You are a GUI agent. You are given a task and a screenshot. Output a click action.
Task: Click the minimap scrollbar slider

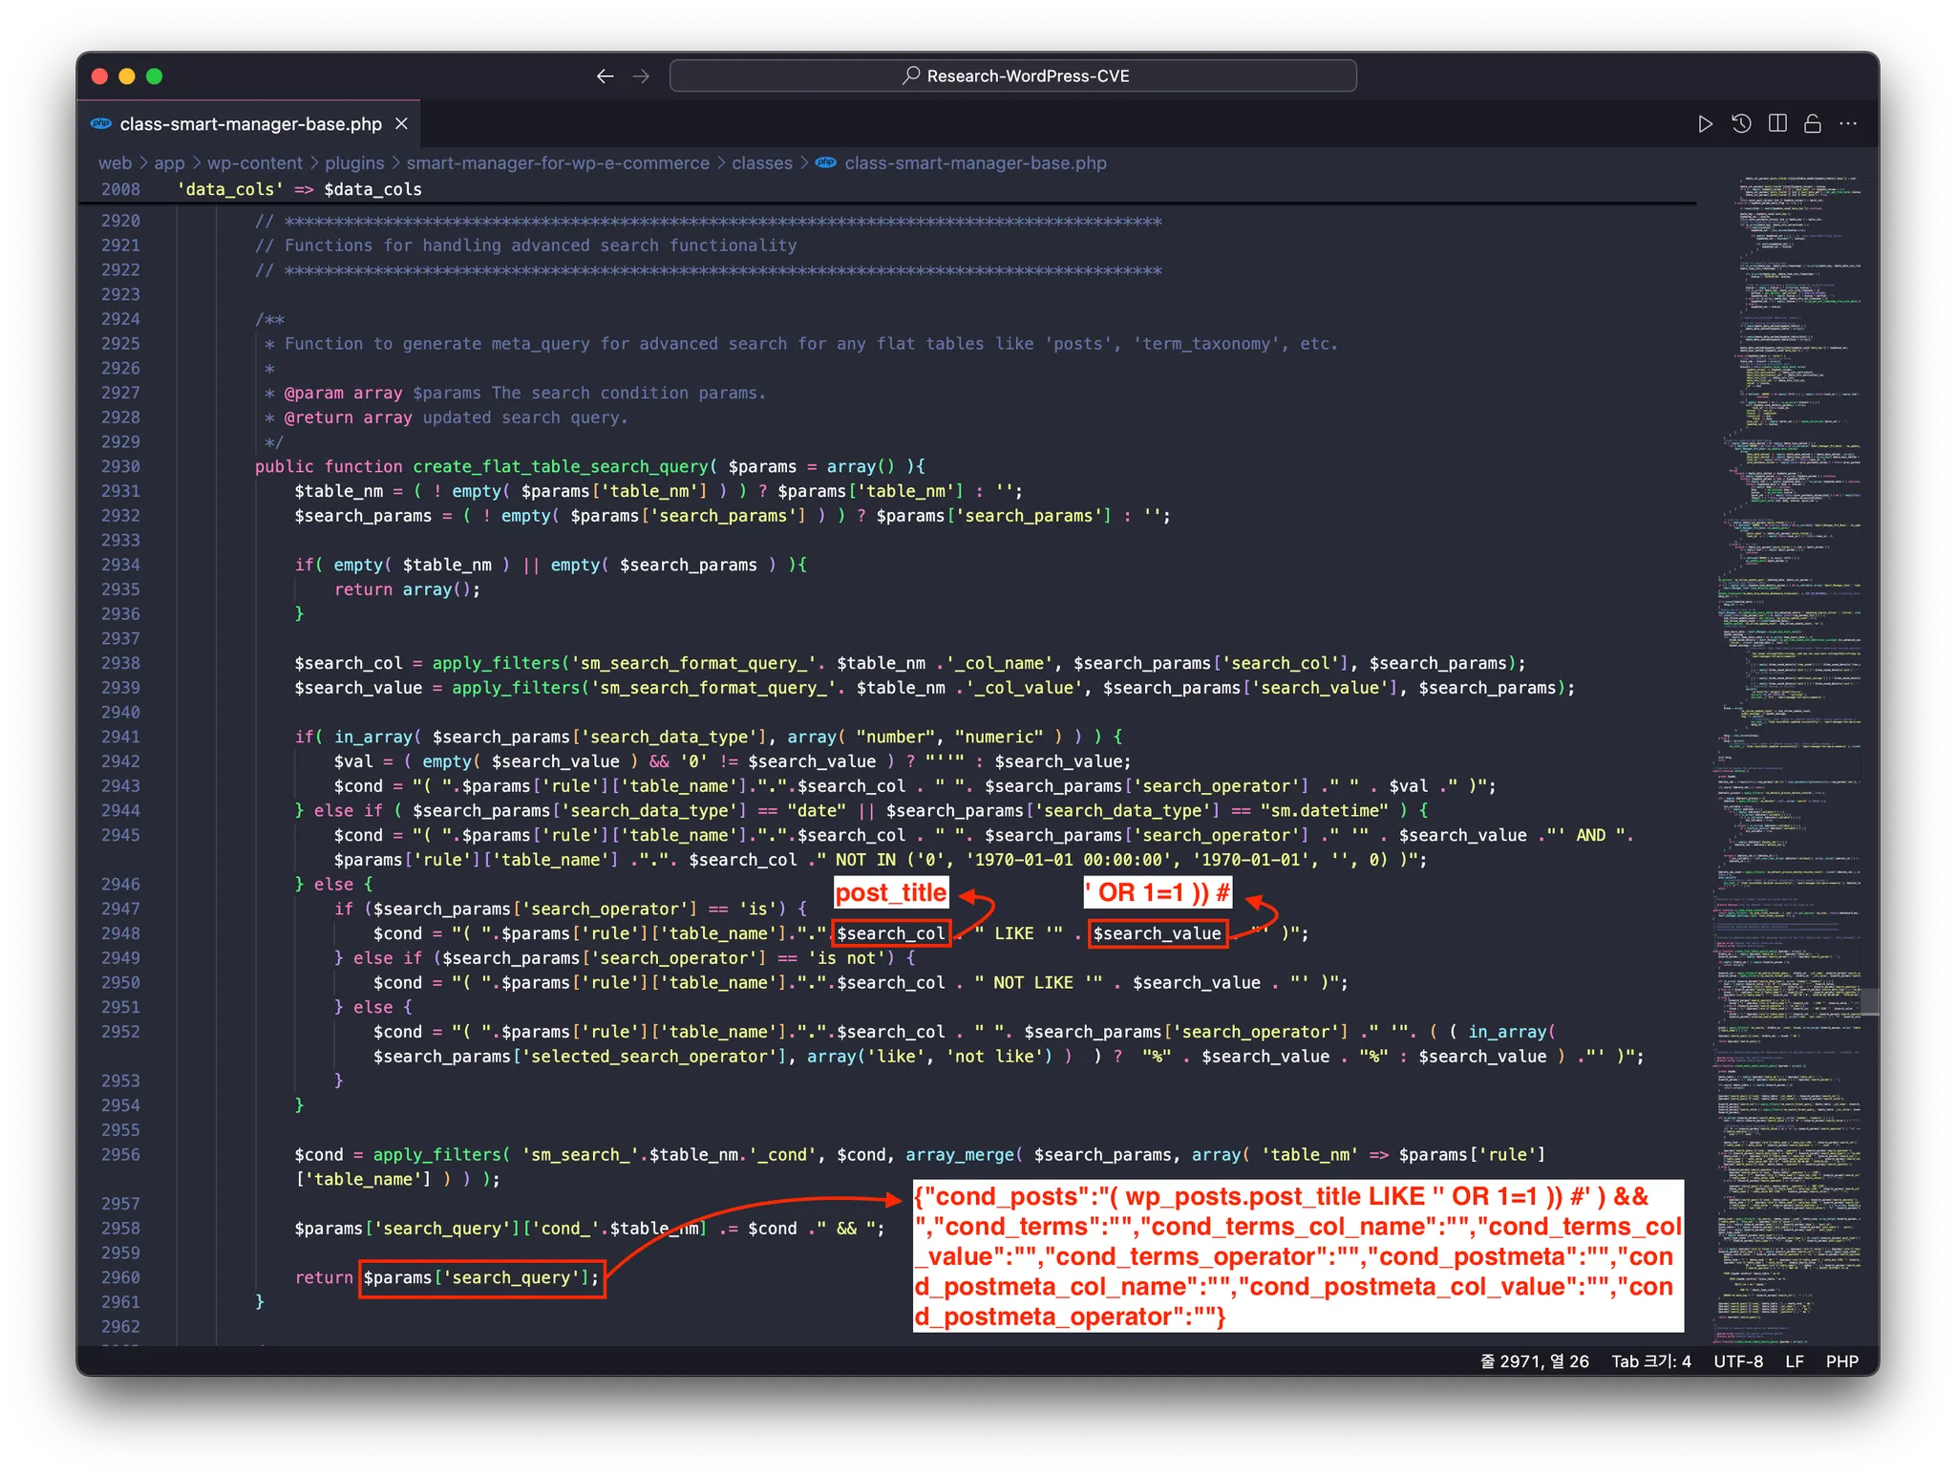tap(1869, 1001)
